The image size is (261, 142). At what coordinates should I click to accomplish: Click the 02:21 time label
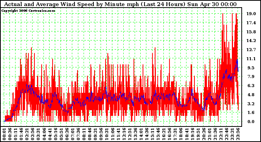[27, 134]
